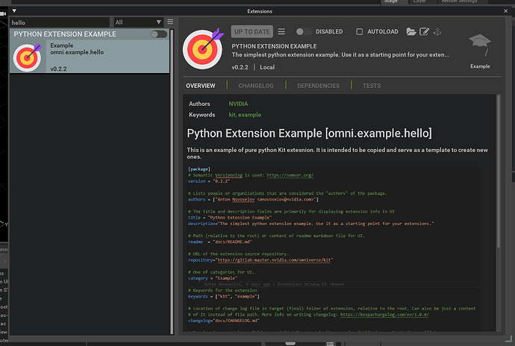Open gitlab-master.nvidia.com repository link

tap(274, 260)
